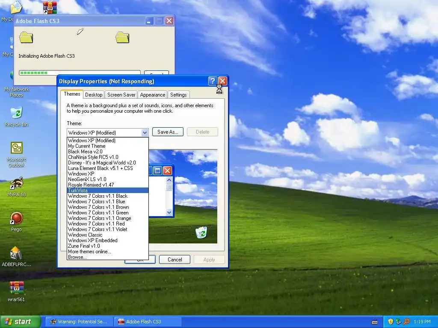This screenshot has height=328, width=438.
Task: Switch to the Screen Saver tab
Action: [121, 95]
